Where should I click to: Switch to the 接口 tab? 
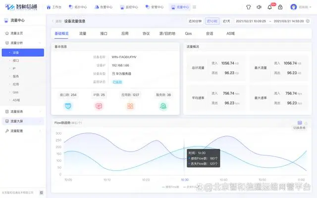[x=104, y=34]
